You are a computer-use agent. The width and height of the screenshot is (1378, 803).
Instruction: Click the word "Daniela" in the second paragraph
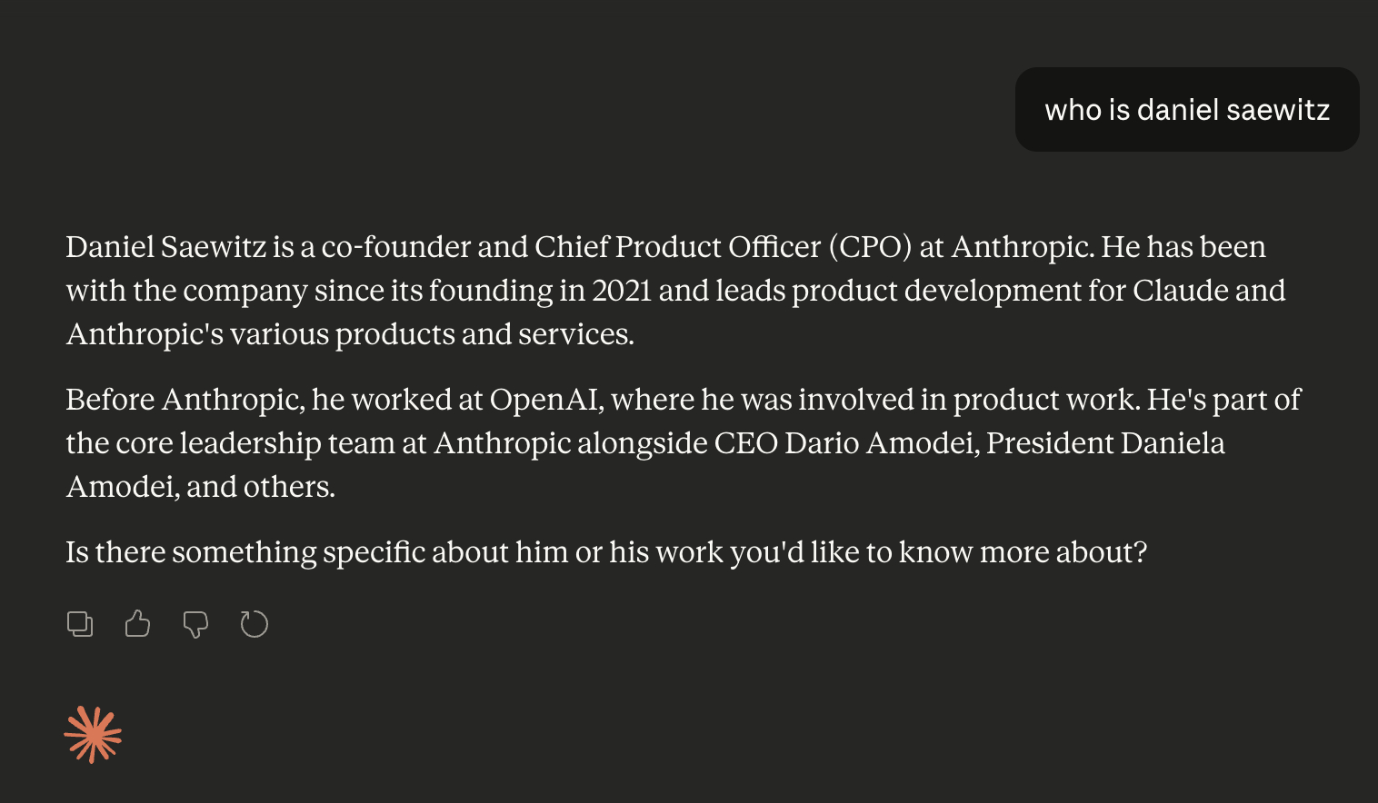1173,443
